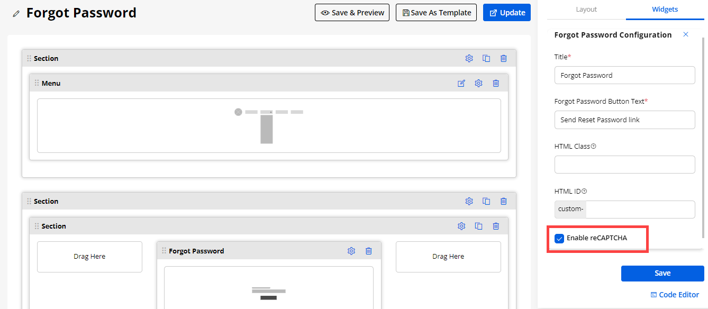Click into the Title input field
The height and width of the screenshot is (309, 708).
[624, 75]
